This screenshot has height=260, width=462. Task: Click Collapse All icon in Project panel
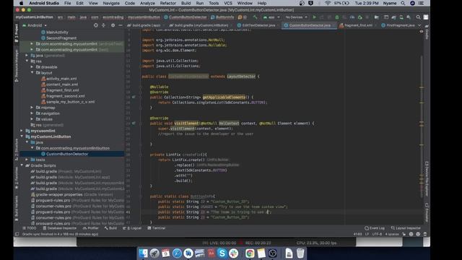(103, 25)
